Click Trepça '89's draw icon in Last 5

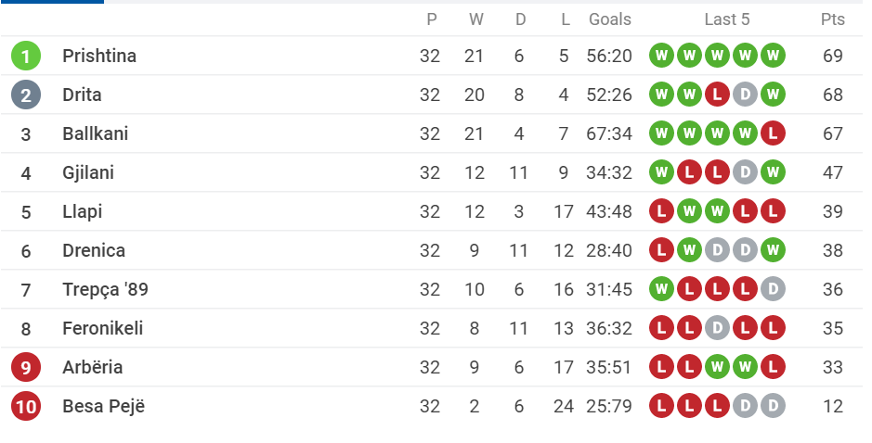(773, 289)
